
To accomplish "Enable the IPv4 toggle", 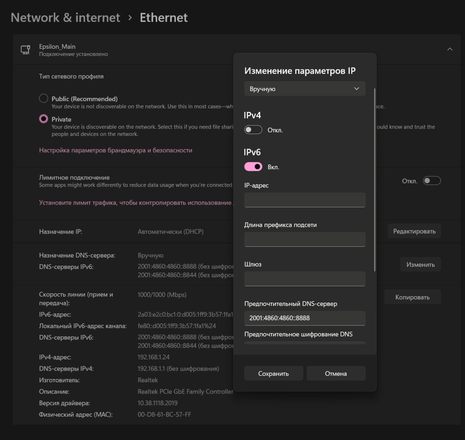I will (x=253, y=130).
